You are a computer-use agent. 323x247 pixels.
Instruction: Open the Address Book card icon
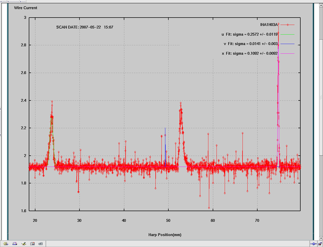[x=32, y=244]
